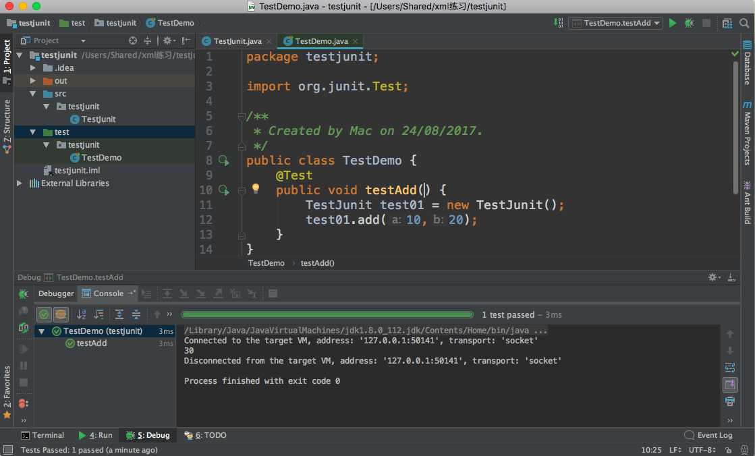Open Ant Build side panel

coord(747,203)
